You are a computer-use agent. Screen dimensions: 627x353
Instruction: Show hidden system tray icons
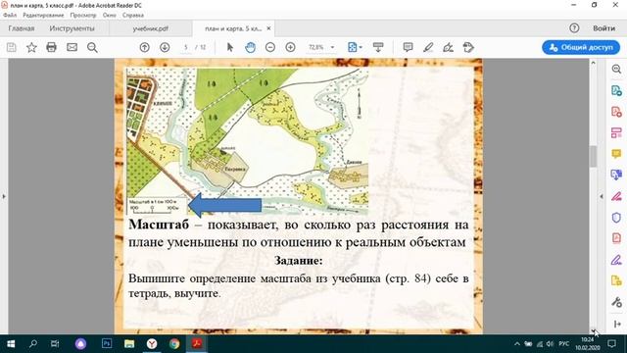point(517,344)
